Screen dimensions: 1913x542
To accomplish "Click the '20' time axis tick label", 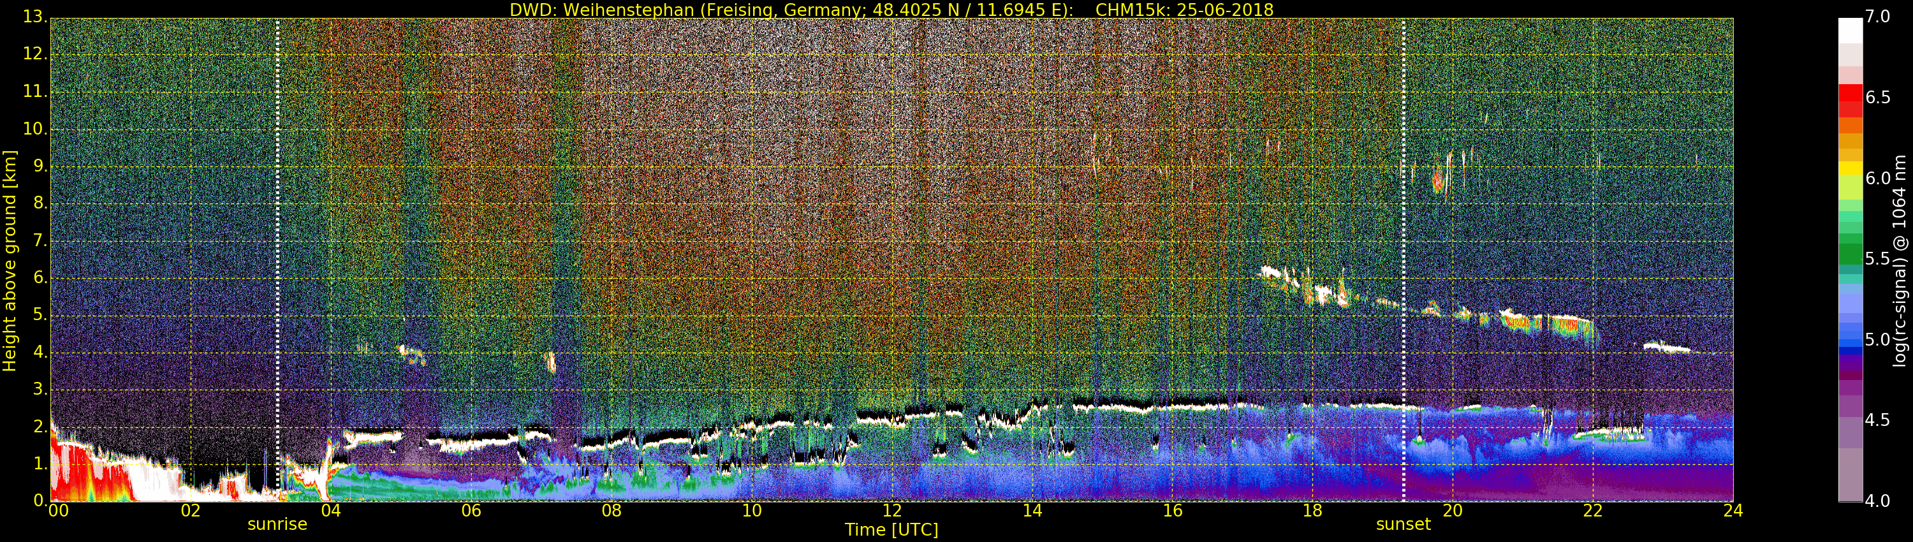I will 1453,510.
